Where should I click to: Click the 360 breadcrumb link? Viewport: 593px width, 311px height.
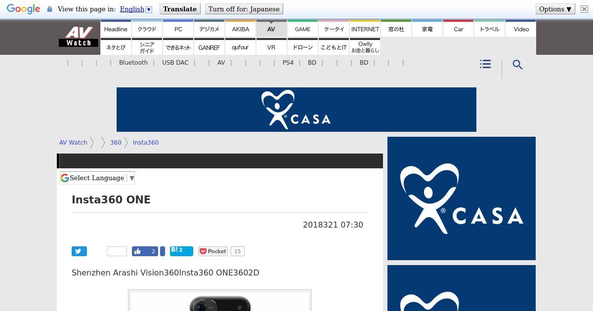(x=116, y=142)
